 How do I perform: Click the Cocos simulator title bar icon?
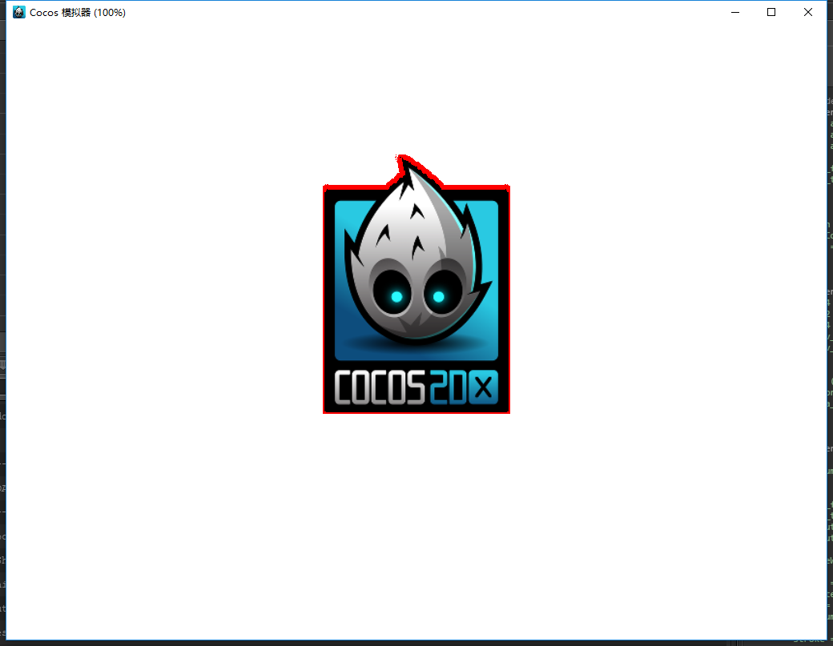(x=19, y=12)
